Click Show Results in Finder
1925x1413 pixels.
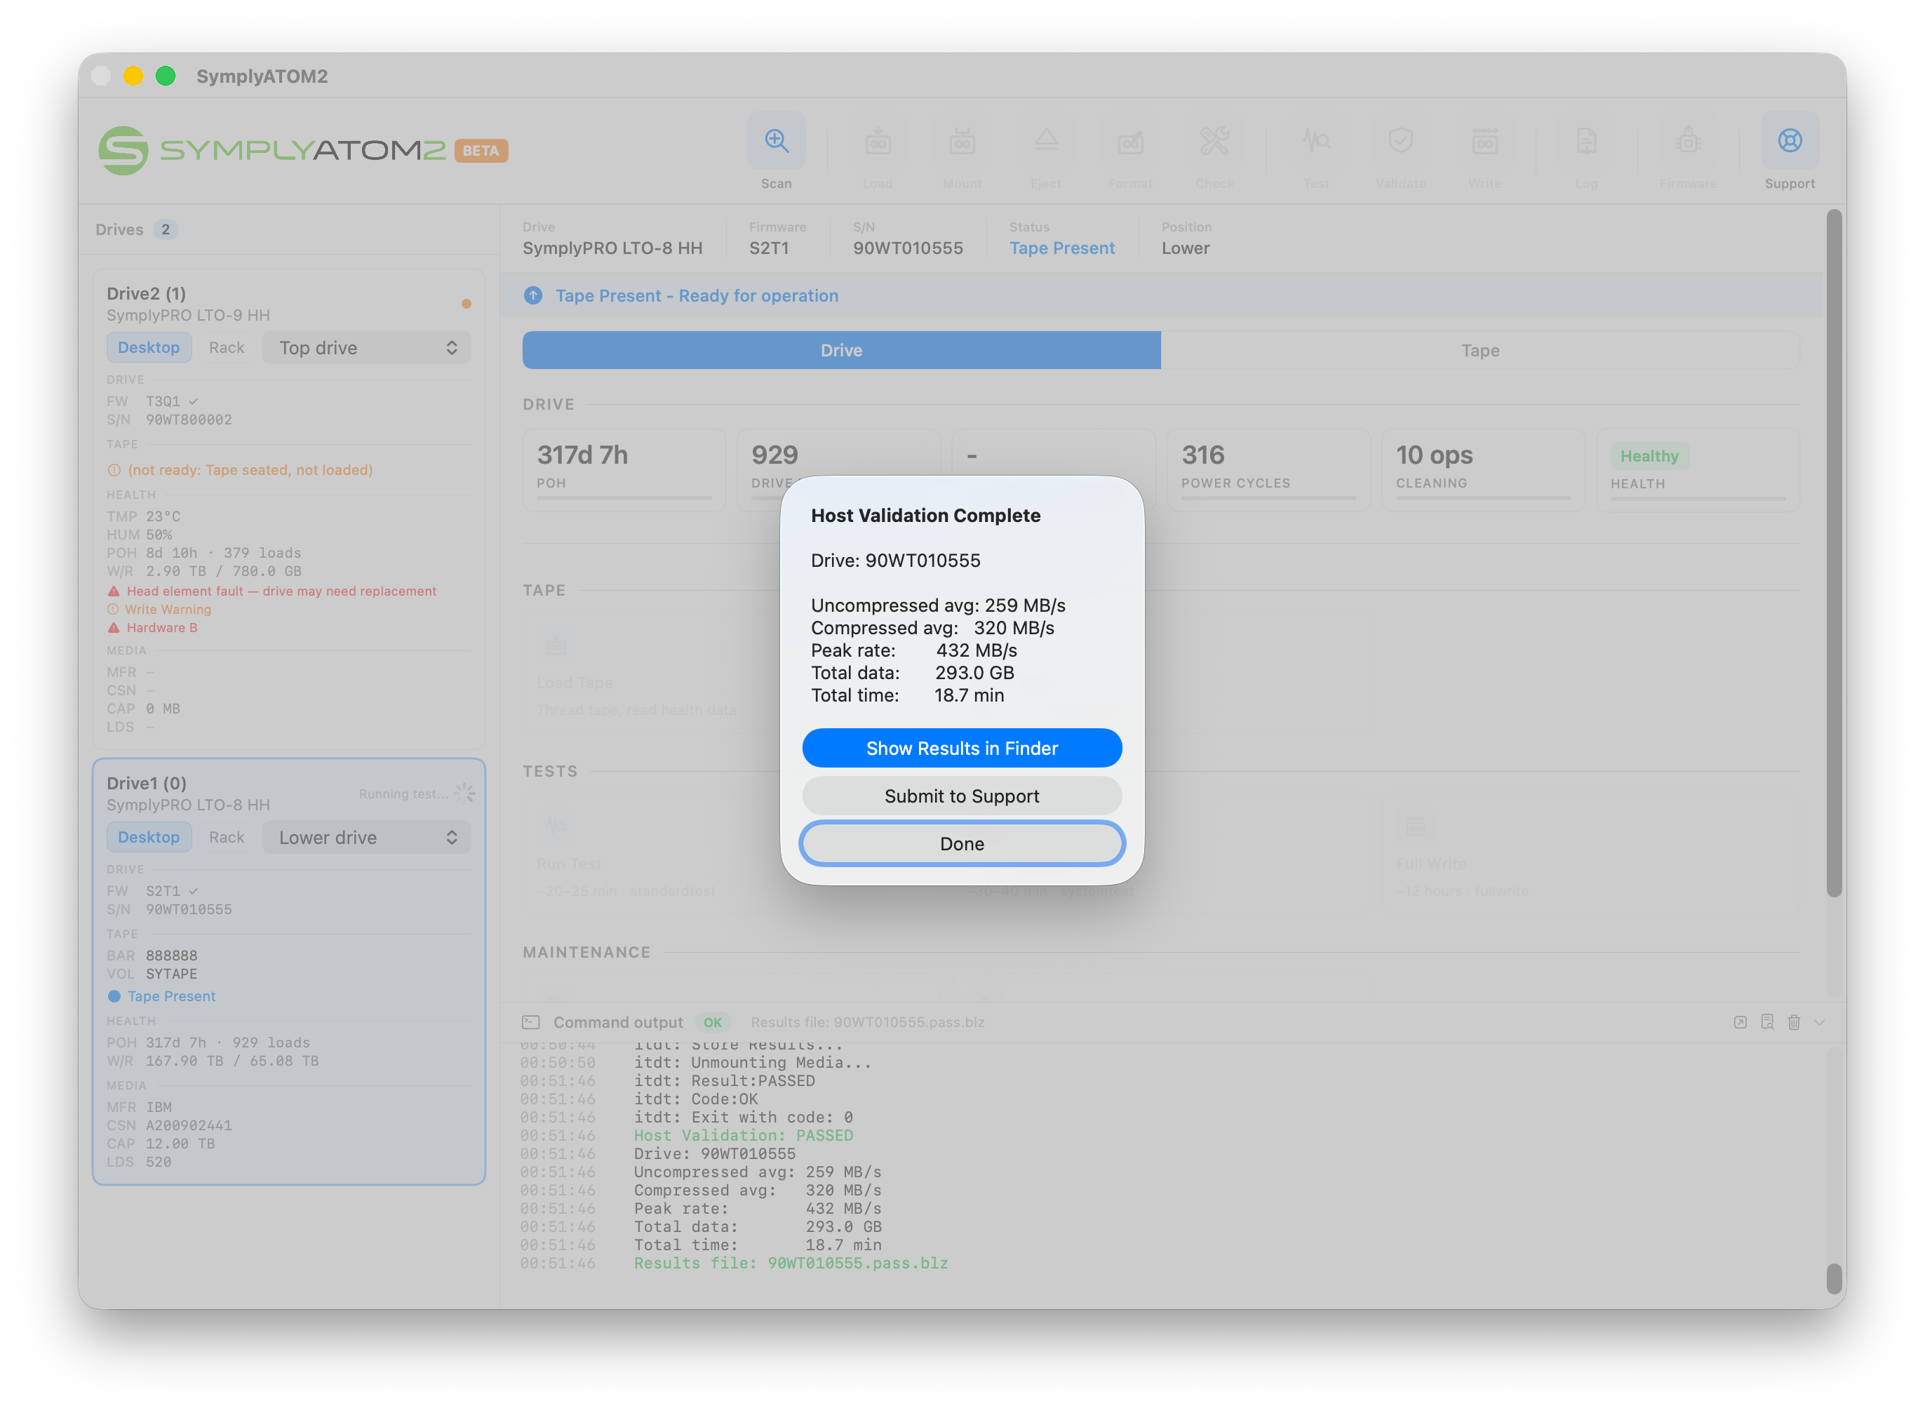coord(962,749)
